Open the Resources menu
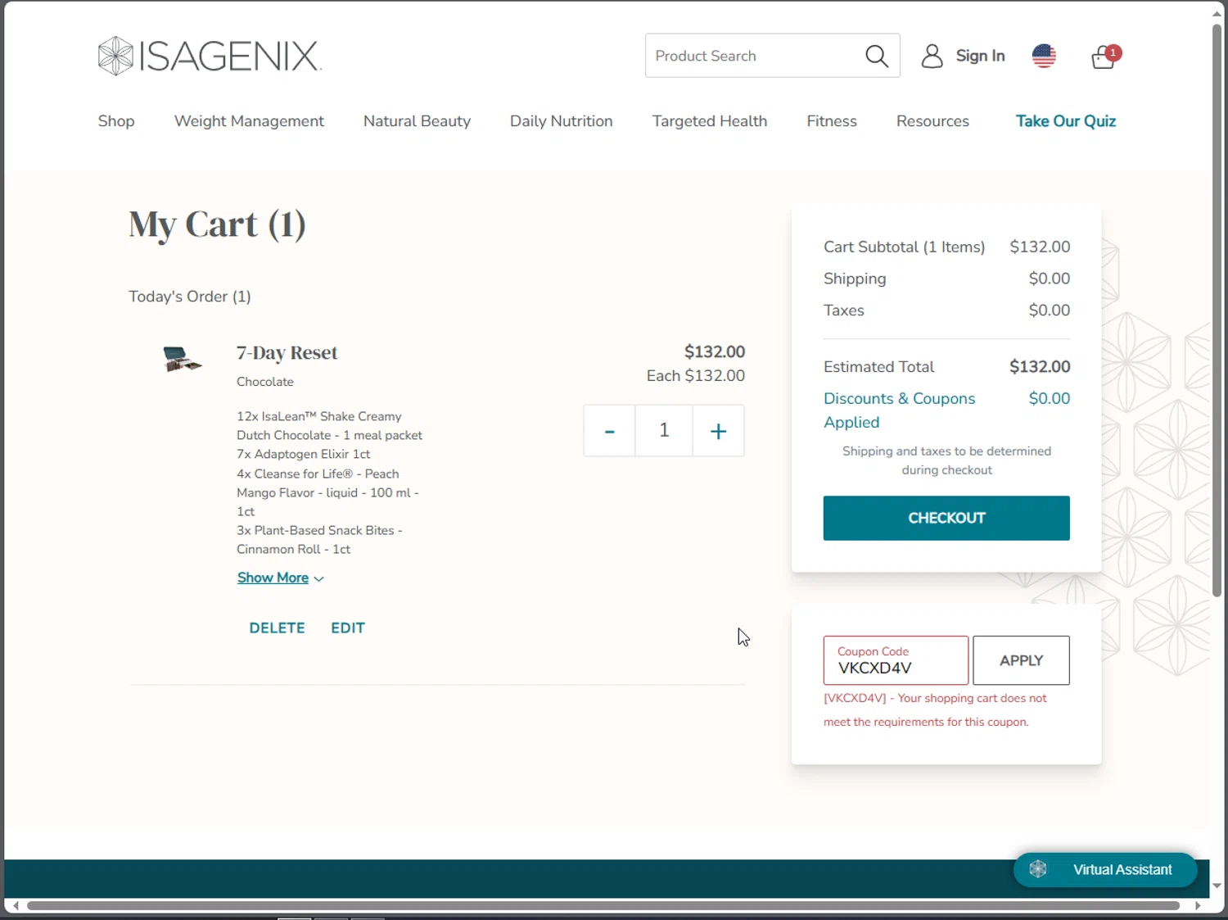This screenshot has height=920, width=1228. pos(932,121)
